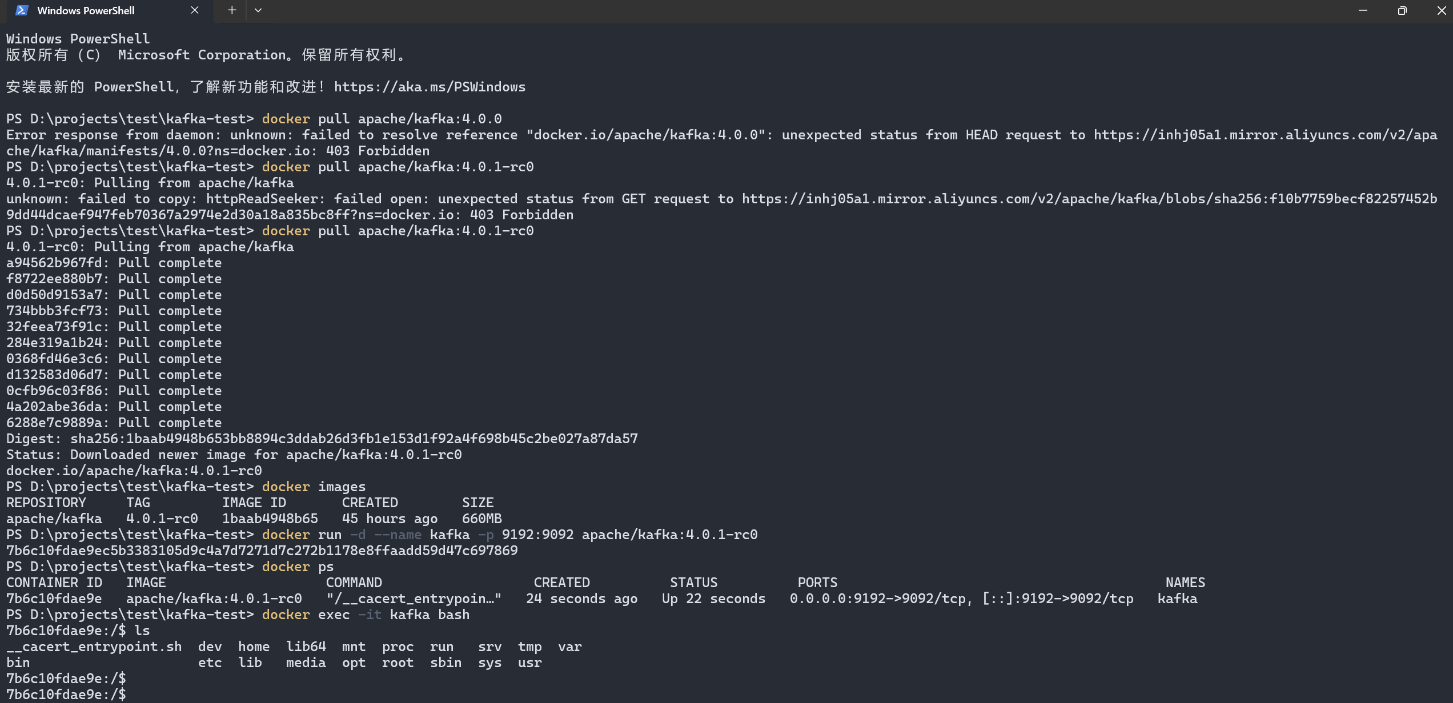This screenshot has height=703, width=1453.
Task: Click the __cacert_entrypoint.sh file name in ls output
Action: (x=94, y=646)
